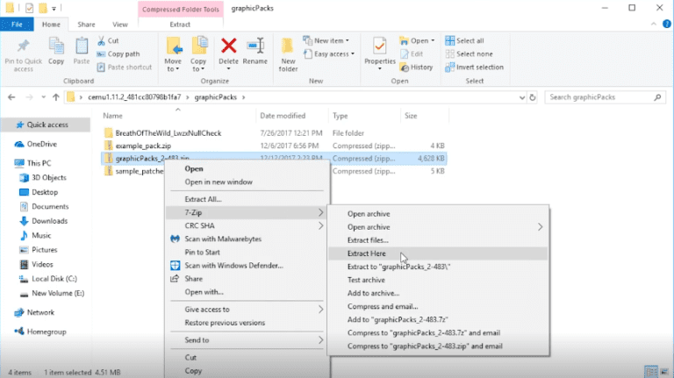
Task: Click the Copy icon in Clipboard group
Action: pyautogui.click(x=56, y=50)
